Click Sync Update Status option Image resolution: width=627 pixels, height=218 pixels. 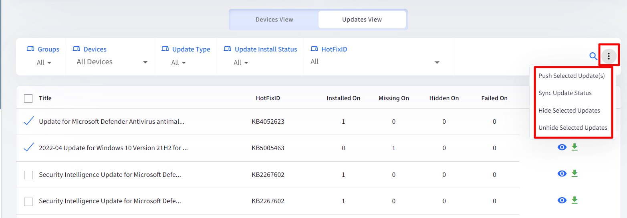tap(565, 93)
